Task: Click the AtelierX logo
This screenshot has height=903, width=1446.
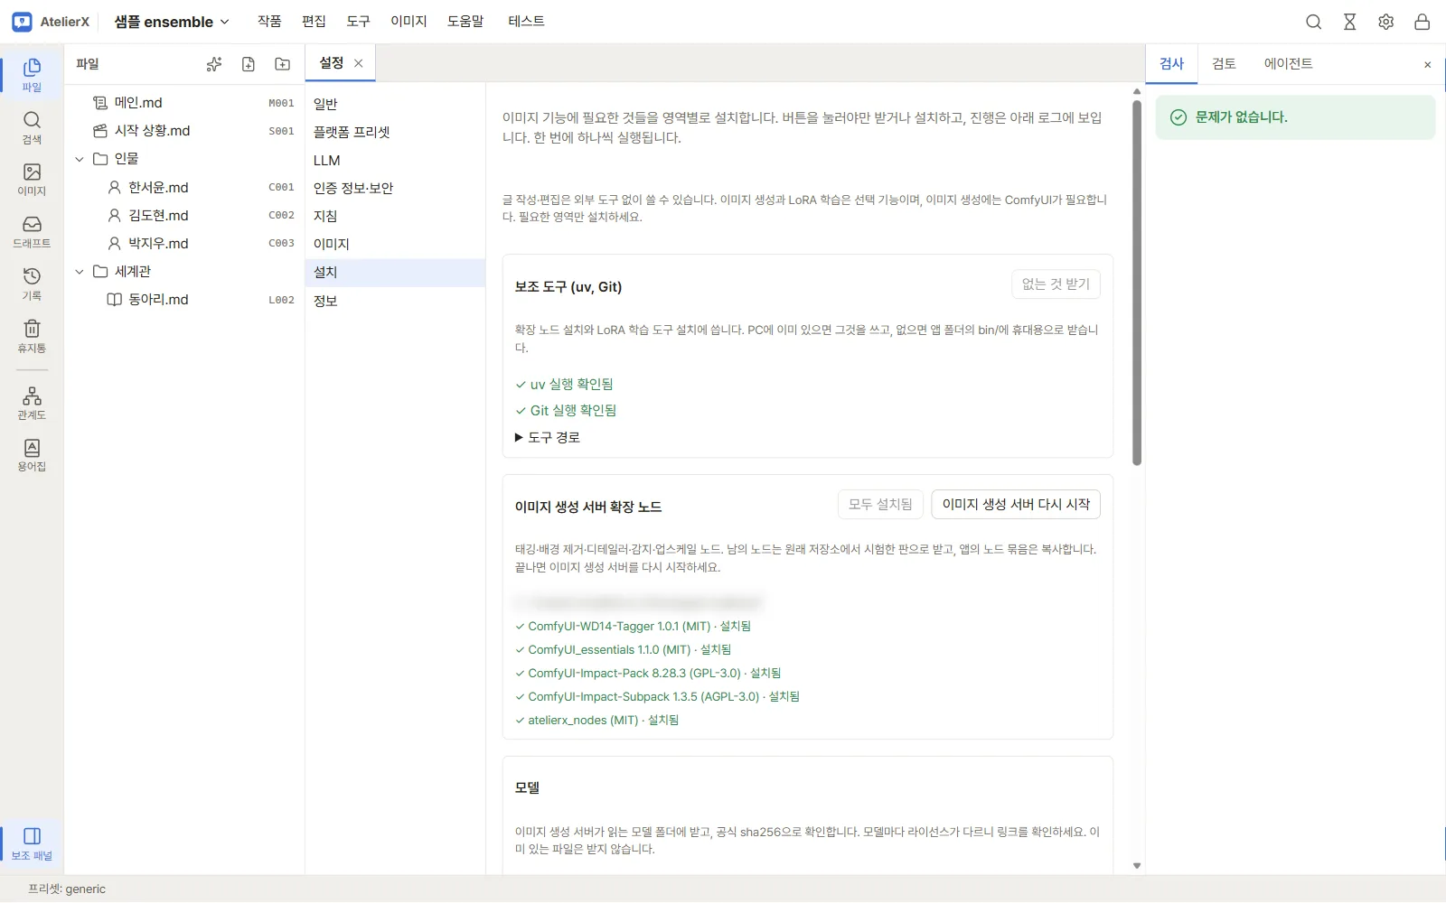Action: pyautogui.click(x=51, y=22)
